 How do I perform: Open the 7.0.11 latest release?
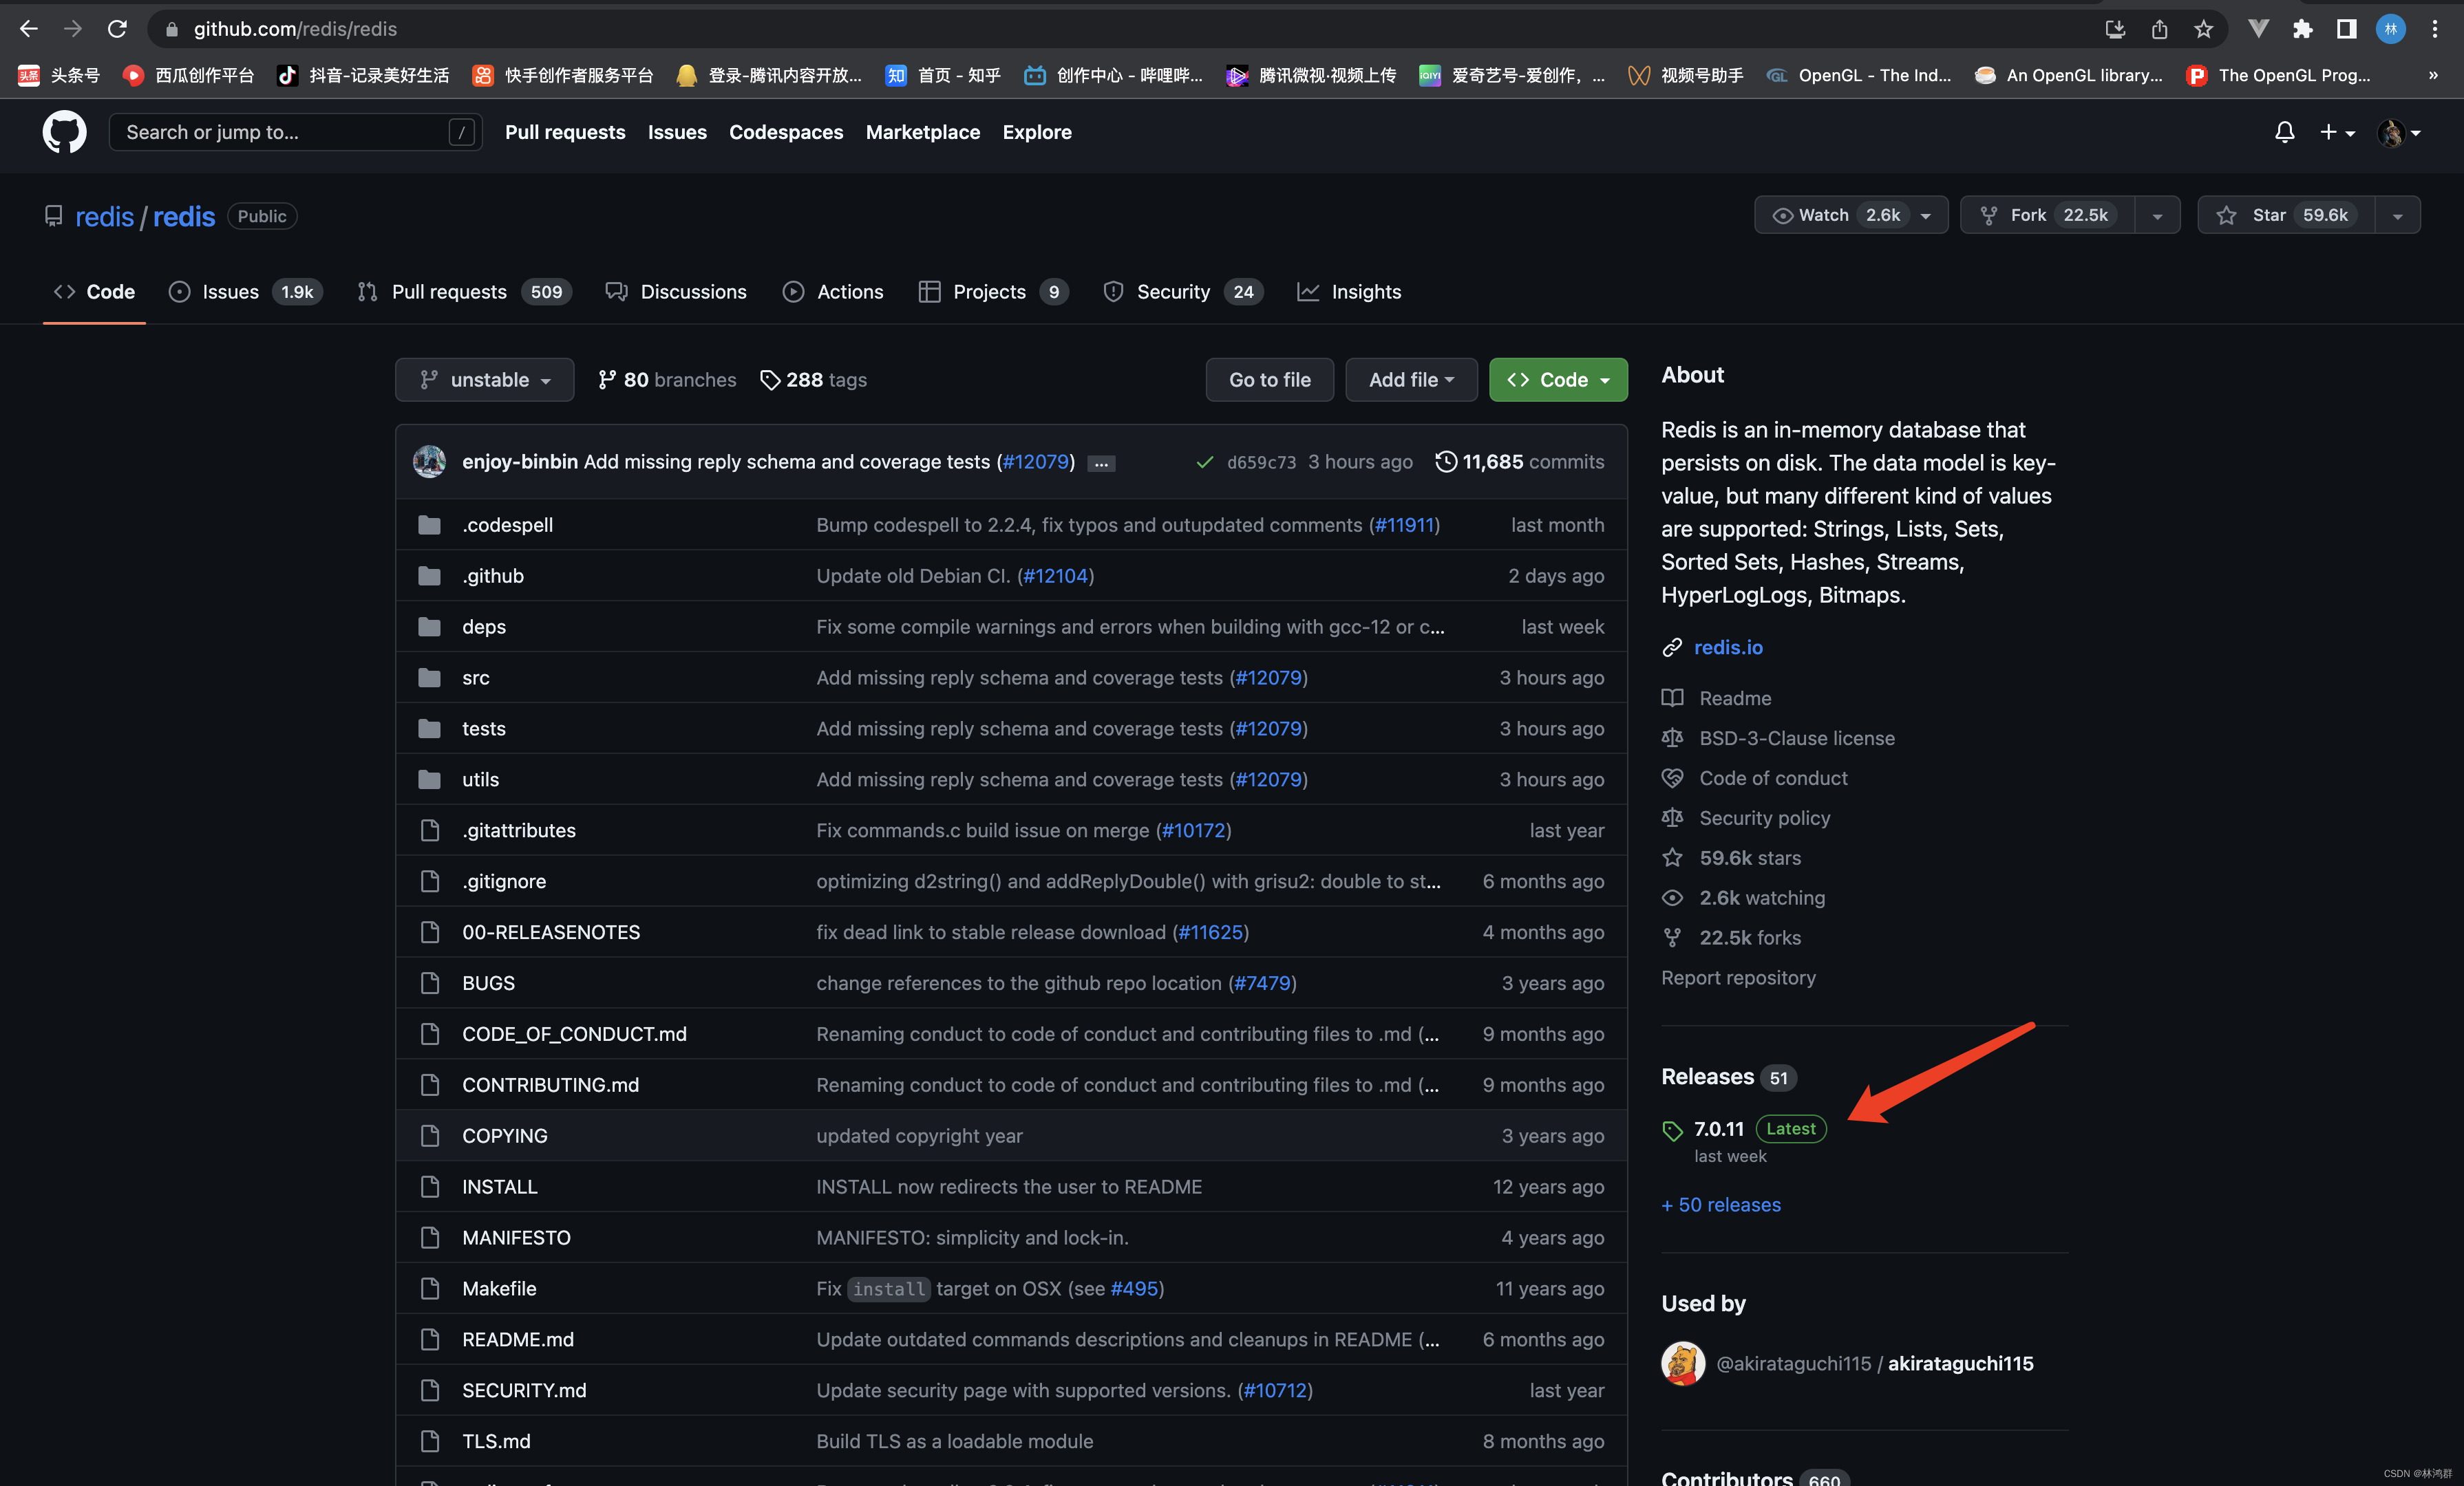click(1719, 1129)
